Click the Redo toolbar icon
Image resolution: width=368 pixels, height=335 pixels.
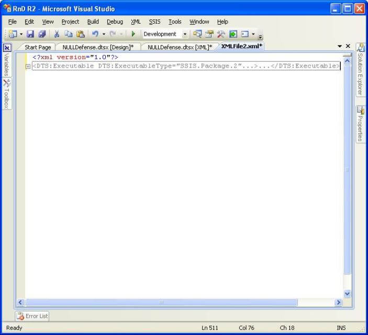coord(113,34)
